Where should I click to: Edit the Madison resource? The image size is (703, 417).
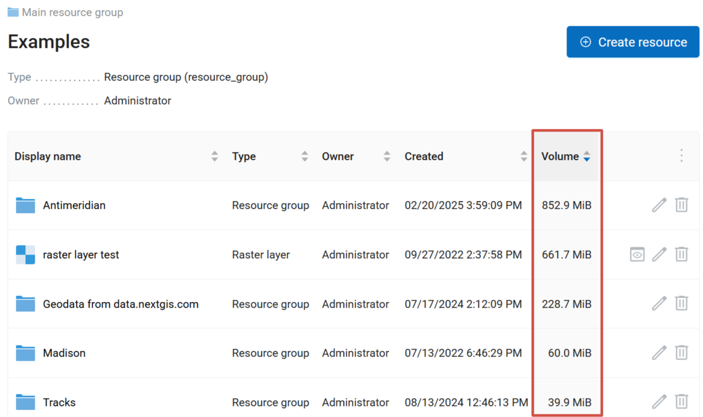coord(659,352)
